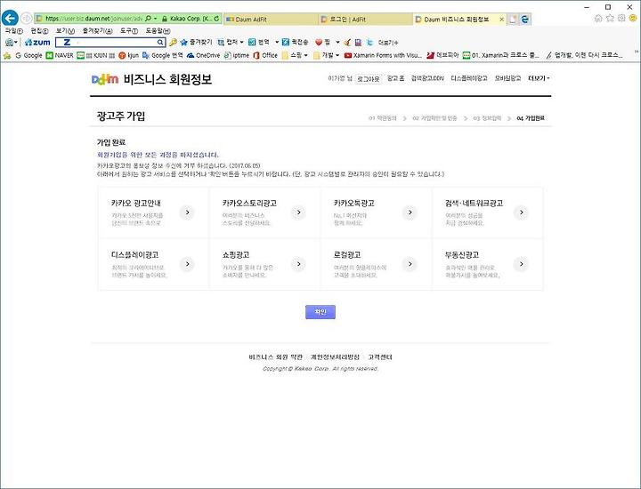This screenshot has width=641, height=489.
Task: Open favorites star icon at top right
Action: click(611, 19)
